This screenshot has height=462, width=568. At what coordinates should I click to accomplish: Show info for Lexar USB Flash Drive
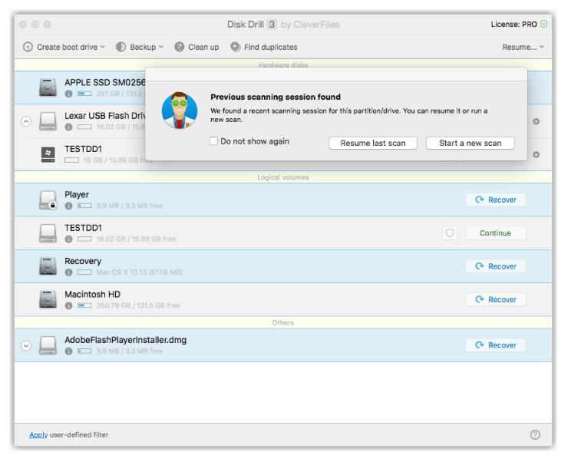tap(68, 127)
